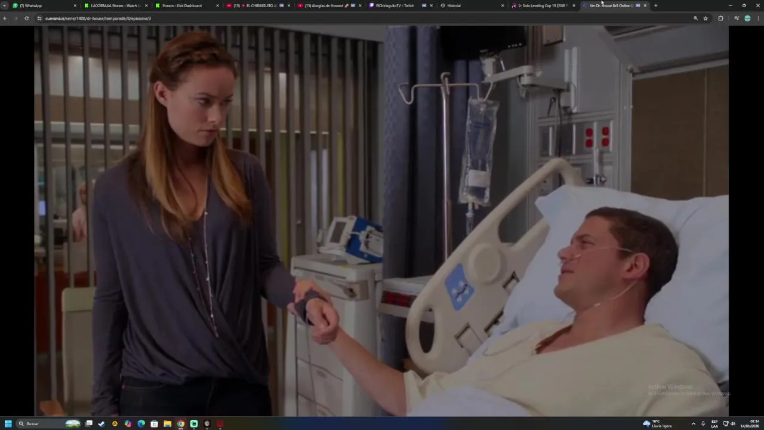
Task: Focus the Buscar taskbar search box
Action: 48,423
